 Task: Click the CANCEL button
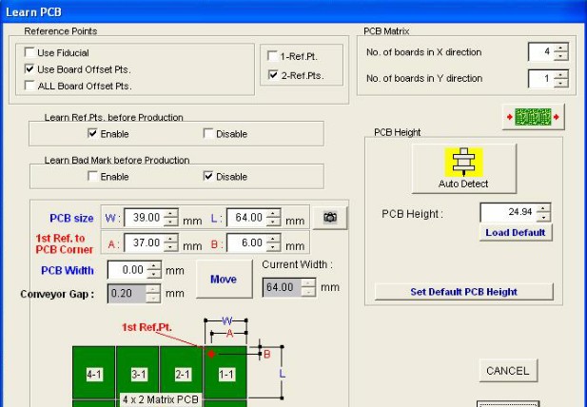(507, 371)
